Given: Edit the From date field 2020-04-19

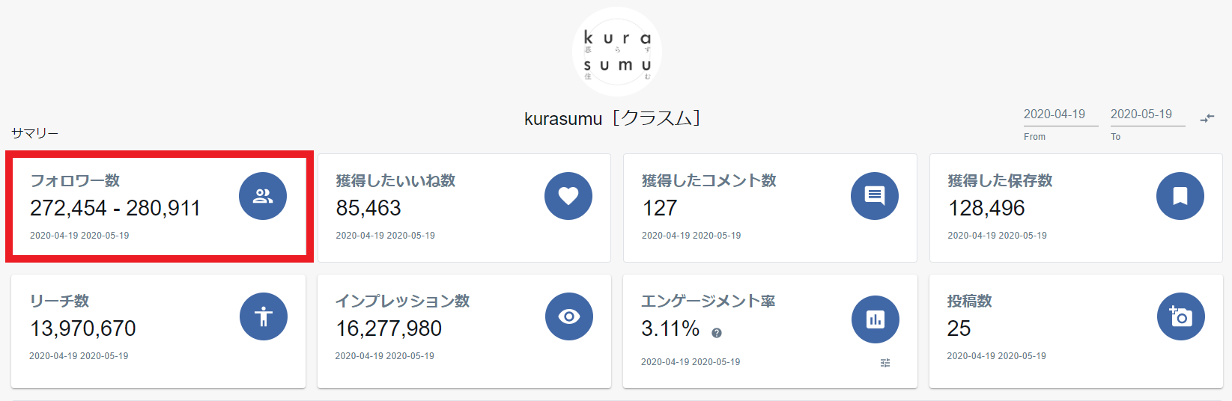Looking at the screenshot, I should [x=1060, y=114].
